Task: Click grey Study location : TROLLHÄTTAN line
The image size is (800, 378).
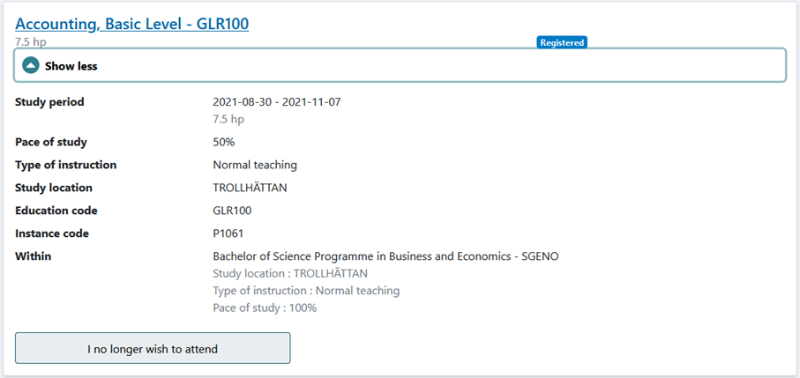Action: (290, 273)
